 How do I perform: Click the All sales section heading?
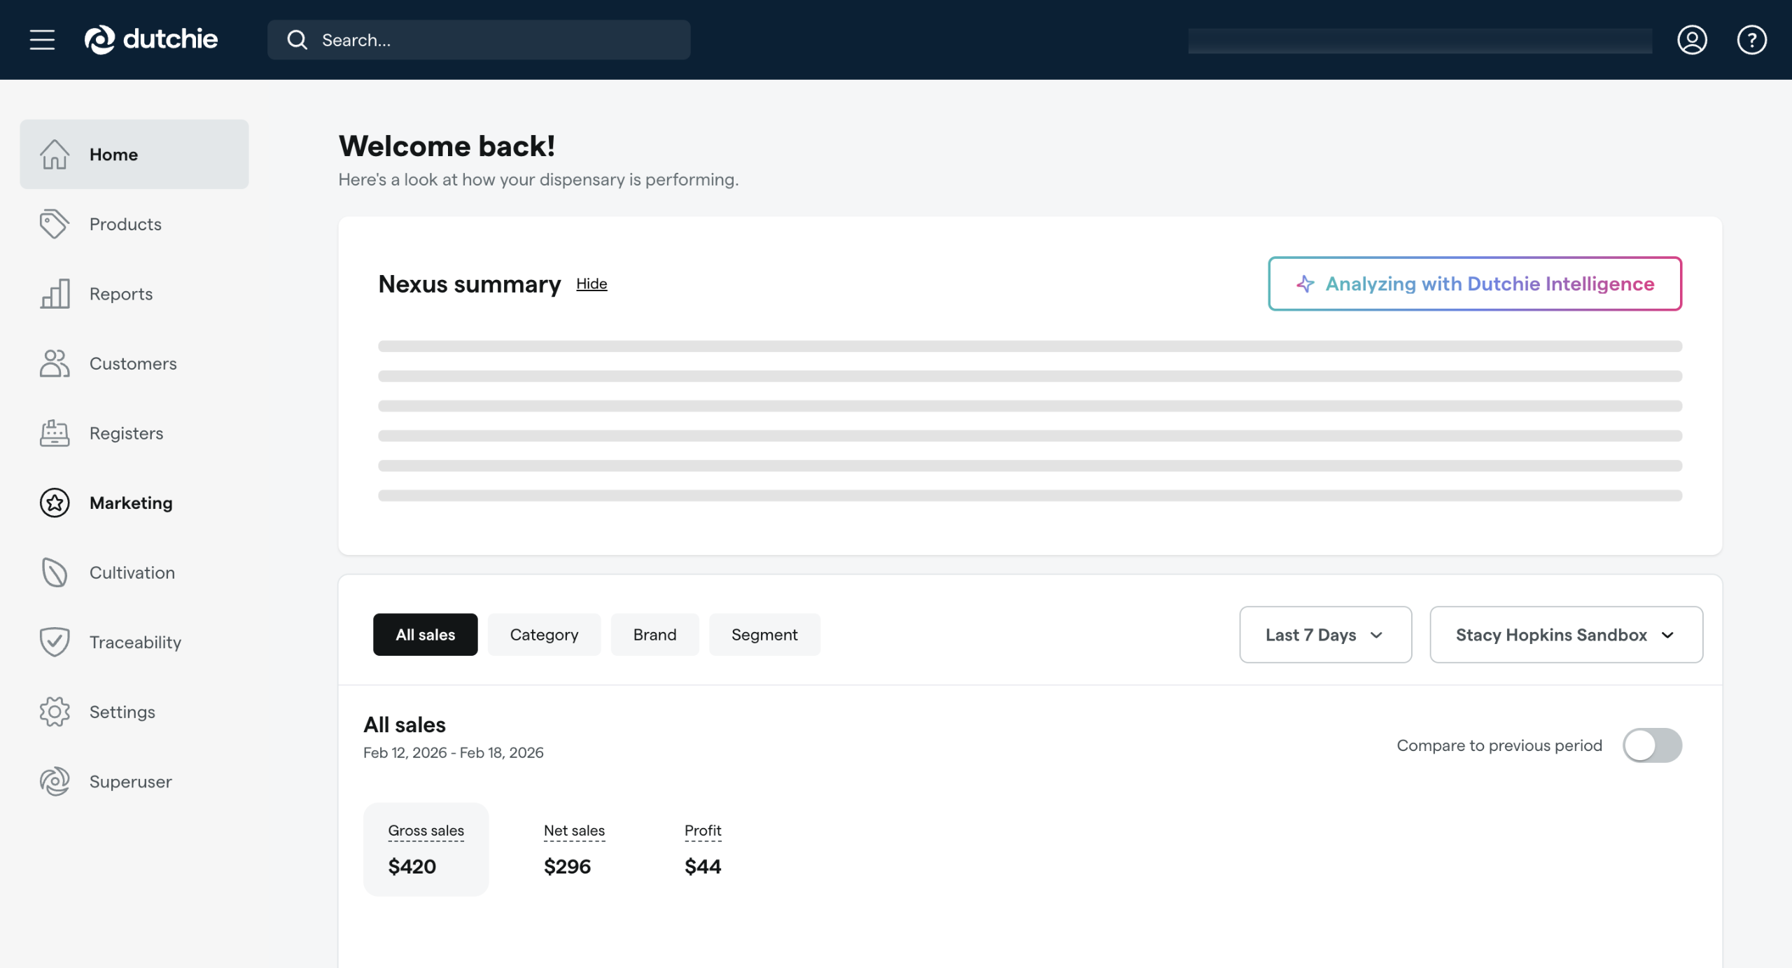(405, 724)
